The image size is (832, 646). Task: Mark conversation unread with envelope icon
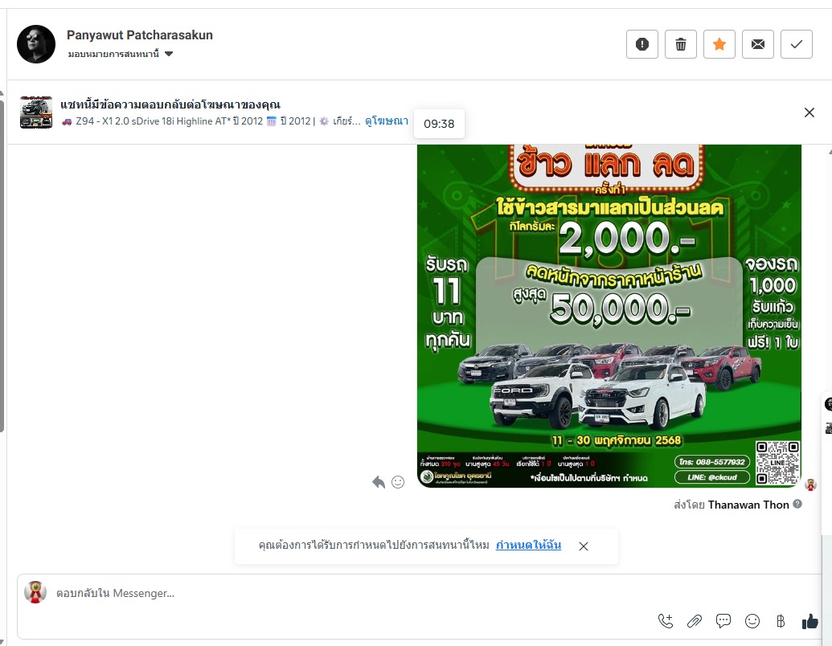(x=758, y=44)
